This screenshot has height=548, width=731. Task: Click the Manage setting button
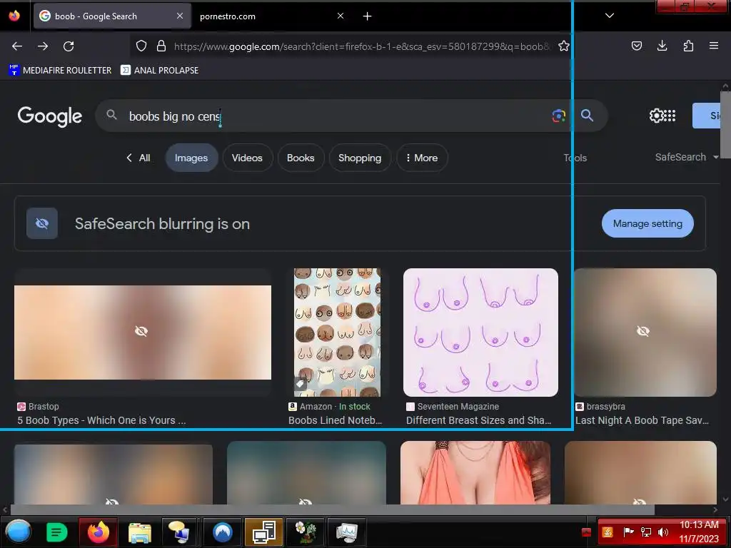click(x=647, y=223)
